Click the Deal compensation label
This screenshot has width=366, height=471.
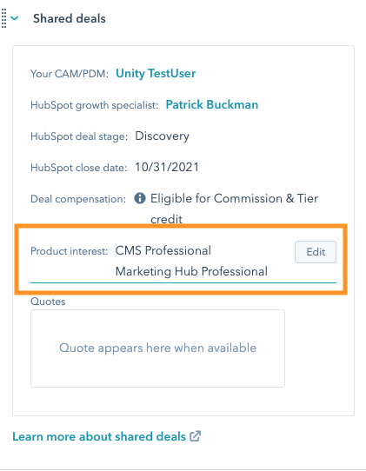pyautogui.click(x=78, y=199)
